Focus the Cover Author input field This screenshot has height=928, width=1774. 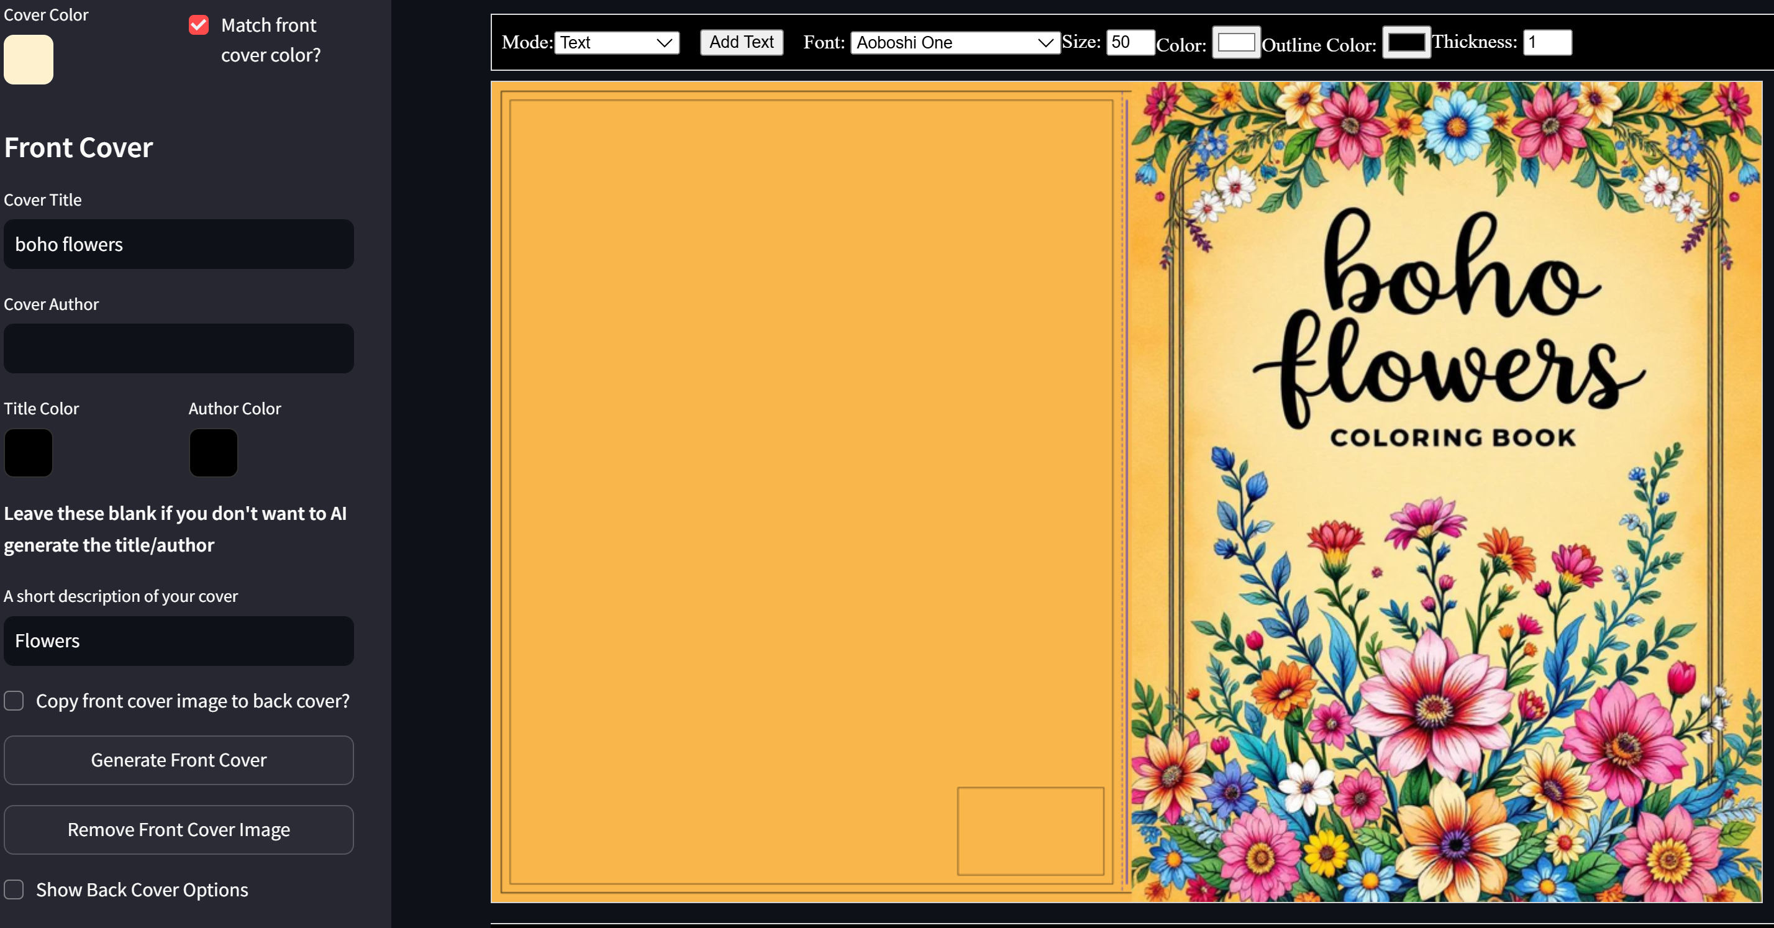(x=178, y=348)
